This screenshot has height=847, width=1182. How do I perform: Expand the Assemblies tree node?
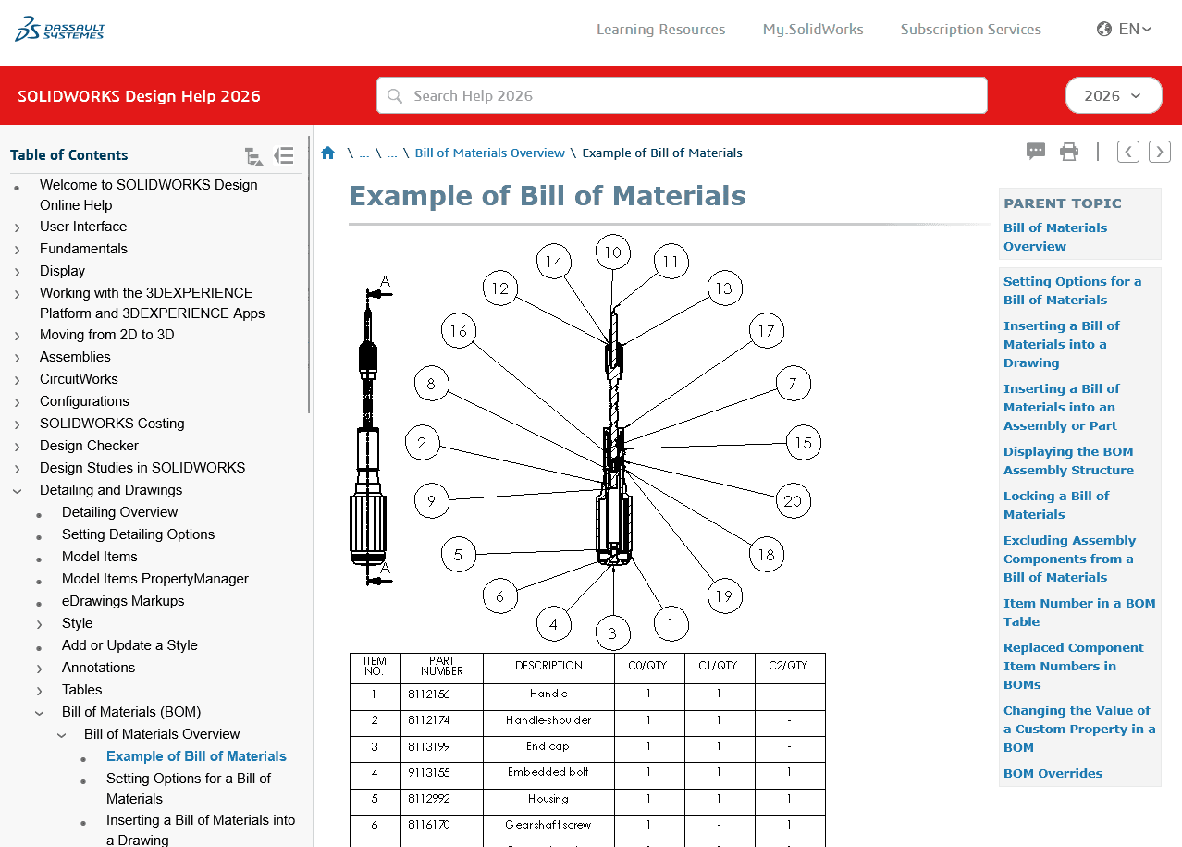coord(18,357)
